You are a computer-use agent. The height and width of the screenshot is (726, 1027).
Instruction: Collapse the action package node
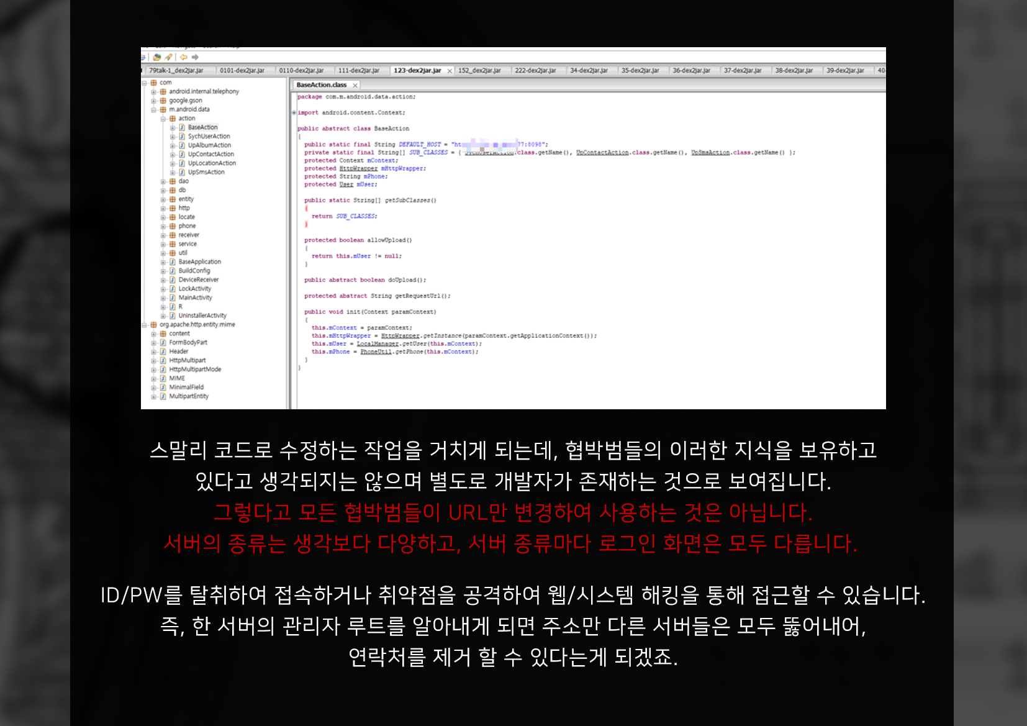click(x=163, y=119)
